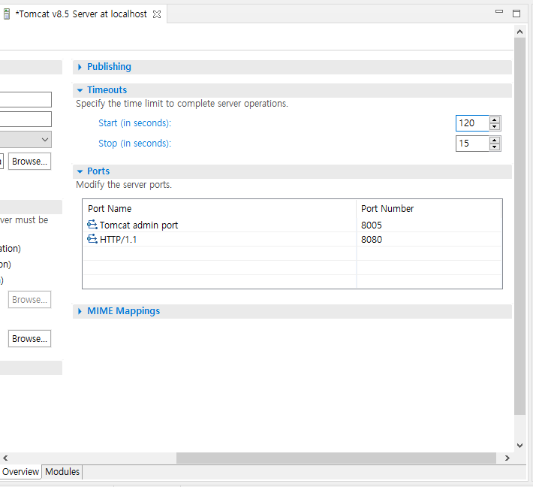Click the disabled Browse button
This screenshot has height=487, width=533.
pyautogui.click(x=29, y=299)
